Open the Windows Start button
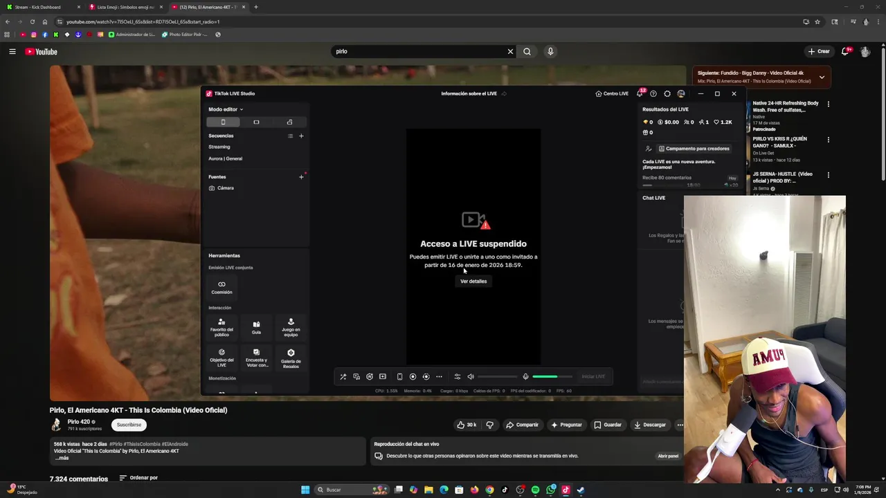This screenshot has height=498, width=886. 305,490
